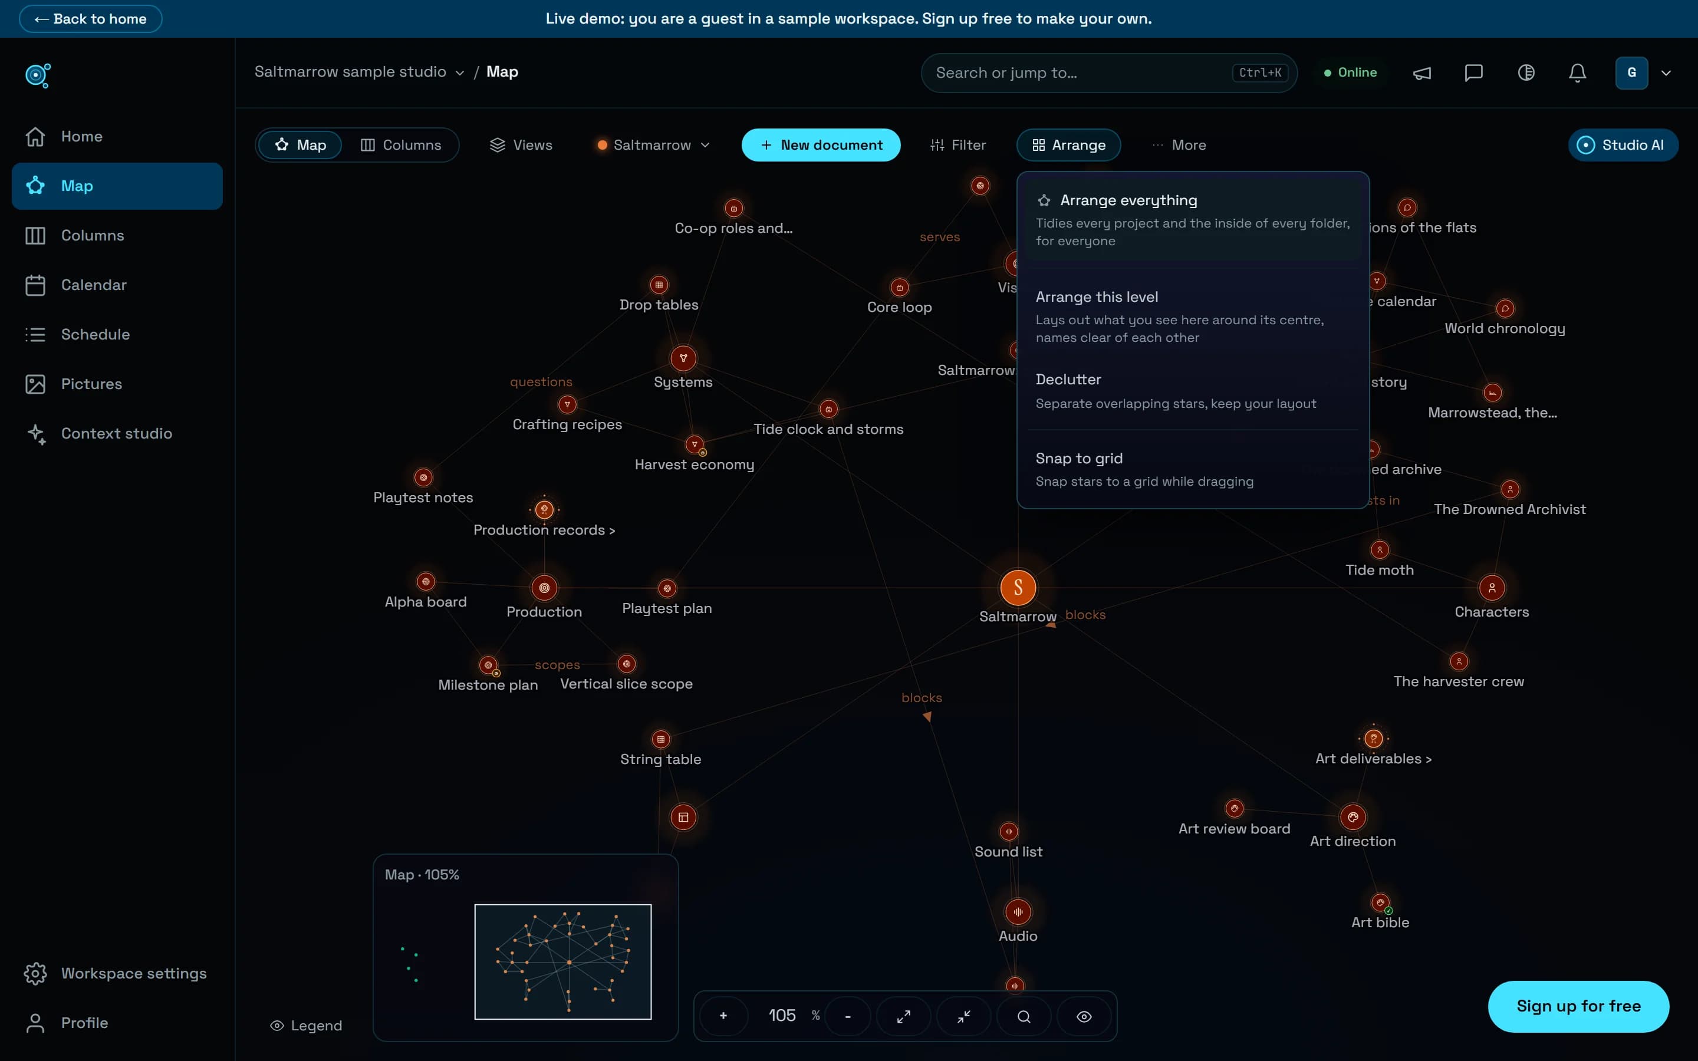1698x1061 pixels.
Task: Open Calendar in sidebar
Action: tap(117, 285)
